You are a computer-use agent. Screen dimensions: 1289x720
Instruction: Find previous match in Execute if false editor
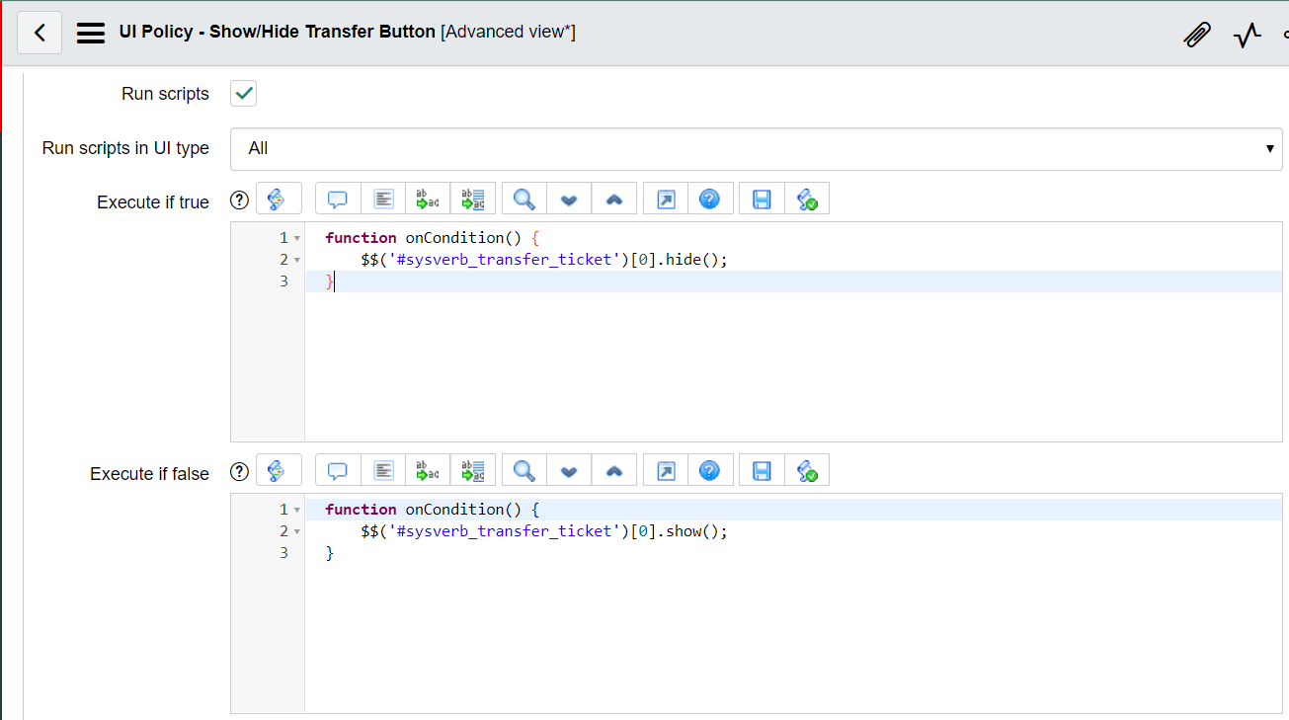click(613, 470)
